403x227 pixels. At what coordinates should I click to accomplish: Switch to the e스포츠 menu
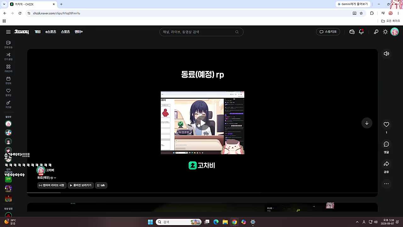51,32
